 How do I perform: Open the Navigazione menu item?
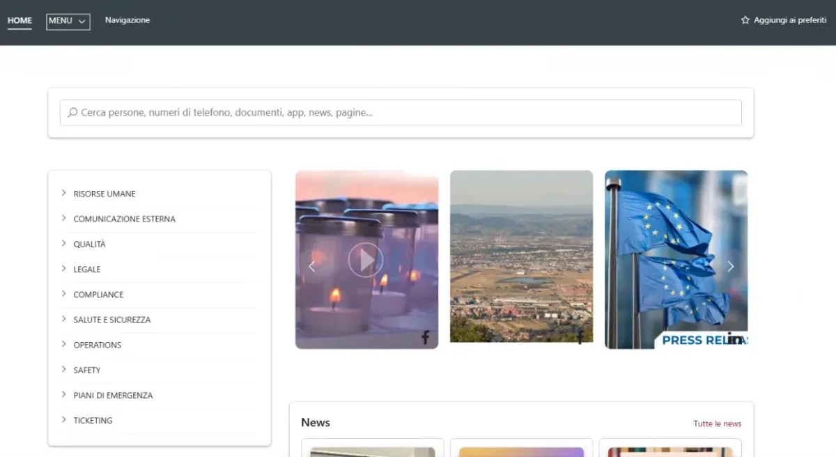(127, 20)
